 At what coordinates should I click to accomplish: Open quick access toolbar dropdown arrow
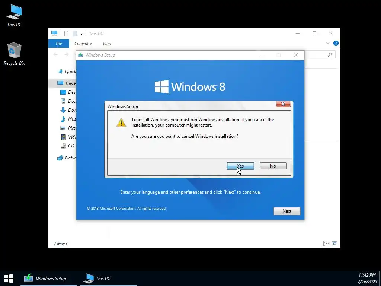81,34
